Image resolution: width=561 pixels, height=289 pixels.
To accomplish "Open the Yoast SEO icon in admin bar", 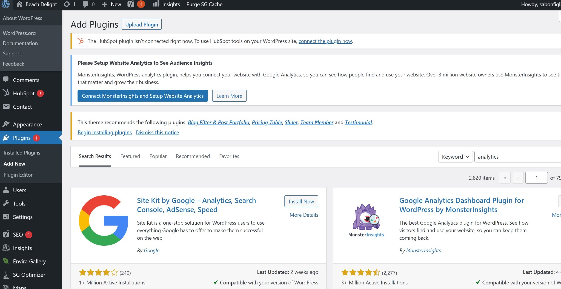I will tap(131, 4).
